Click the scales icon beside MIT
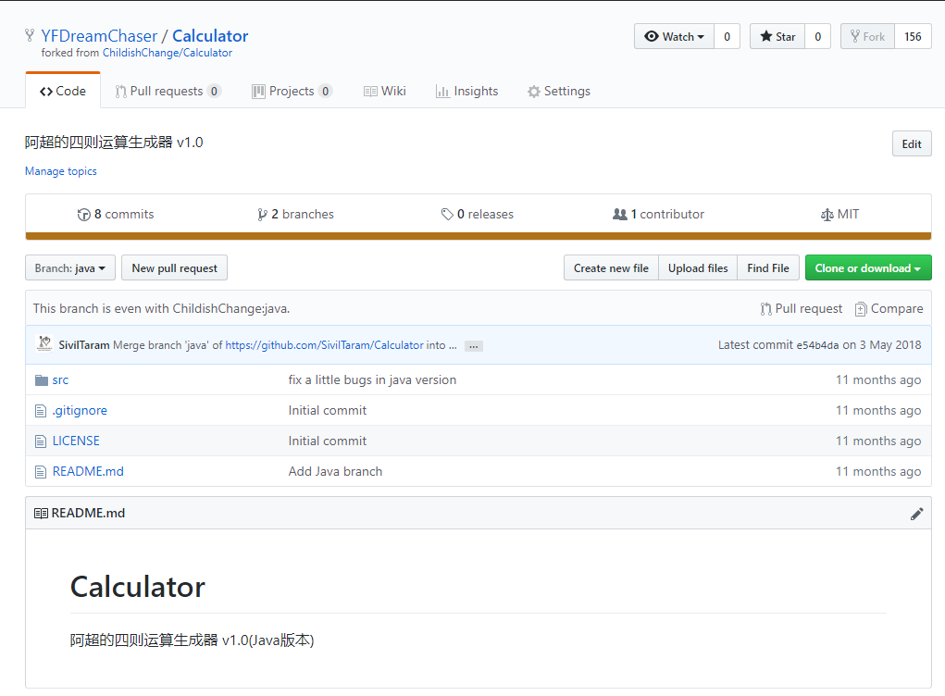This screenshot has width=945, height=696. pos(827,215)
